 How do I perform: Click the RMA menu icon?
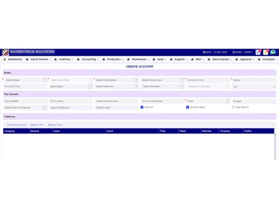[193, 59]
